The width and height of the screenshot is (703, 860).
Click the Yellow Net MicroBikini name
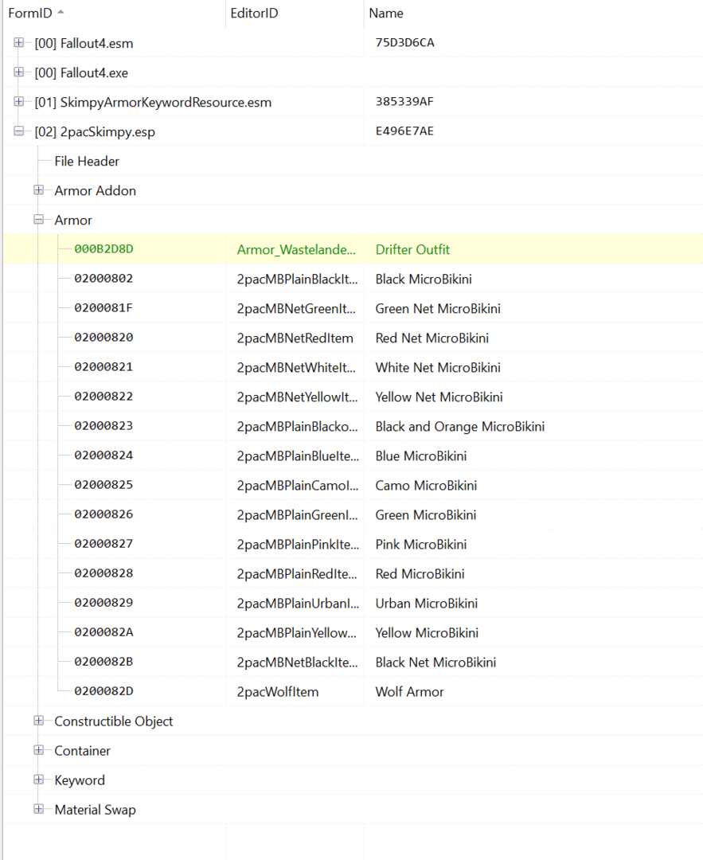tap(439, 397)
